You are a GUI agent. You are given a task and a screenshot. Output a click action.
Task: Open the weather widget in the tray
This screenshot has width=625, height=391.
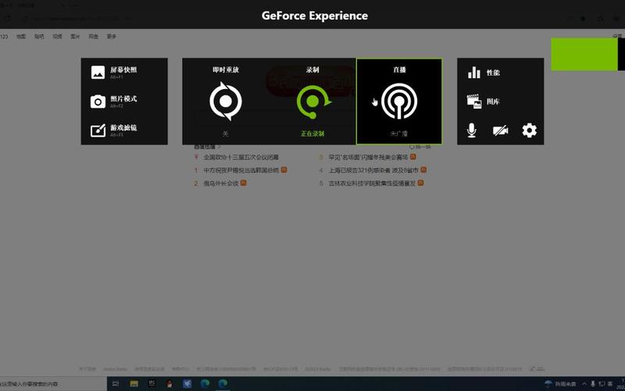click(x=560, y=384)
